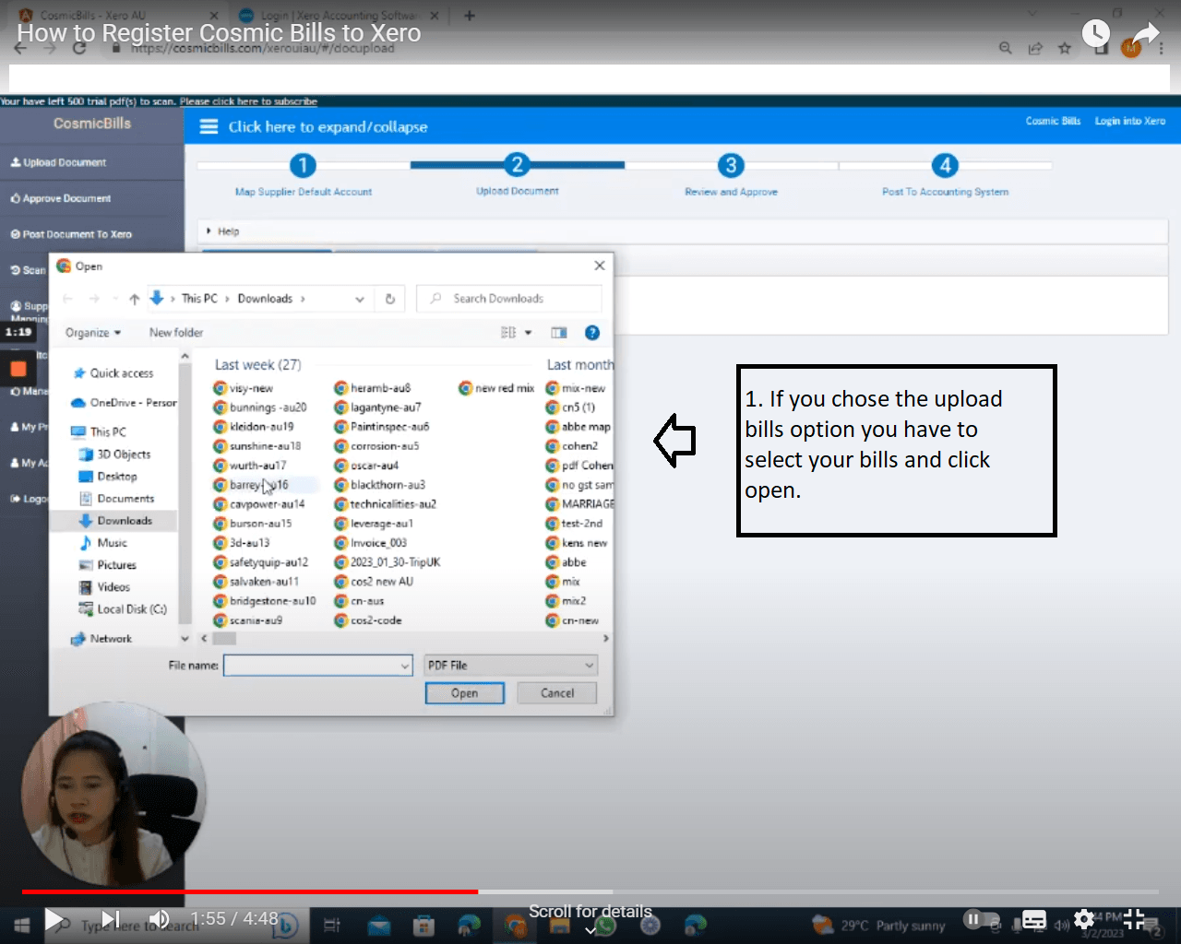
Task: Click Cancel in the Open dialog
Action: point(557,693)
